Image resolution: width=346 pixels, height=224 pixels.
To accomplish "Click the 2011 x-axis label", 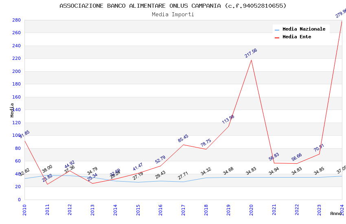I will 47,210.
